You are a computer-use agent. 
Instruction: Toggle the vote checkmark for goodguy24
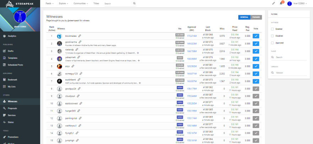[256, 89]
